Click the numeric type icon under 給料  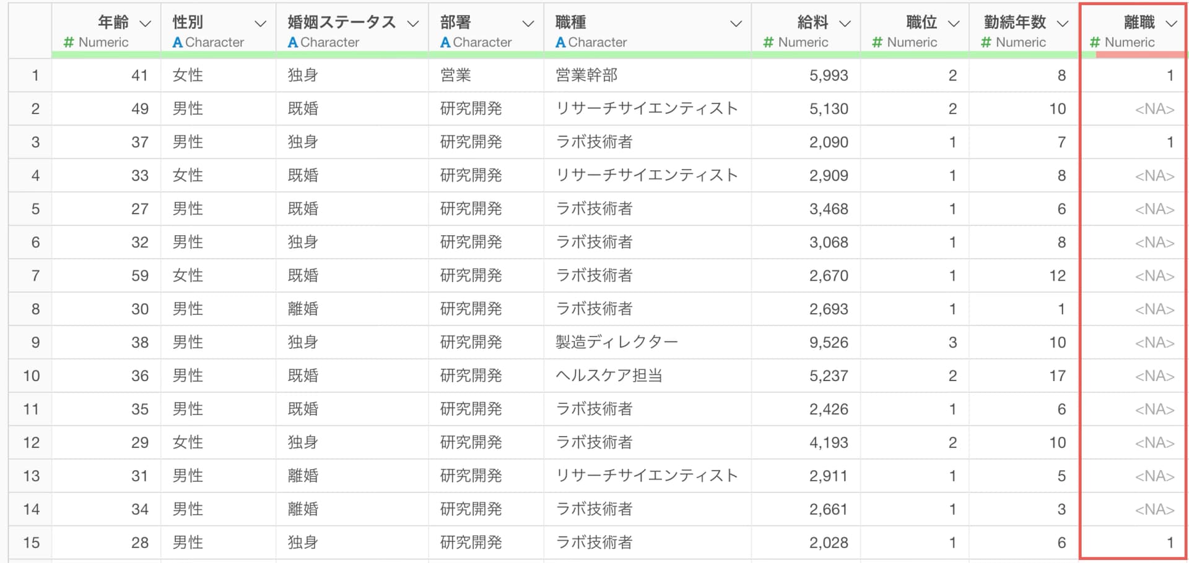pos(769,43)
